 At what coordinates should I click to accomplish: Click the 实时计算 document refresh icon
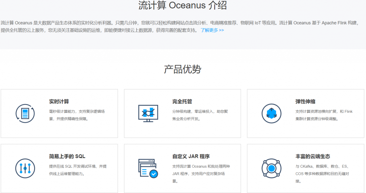[x=25, y=113]
